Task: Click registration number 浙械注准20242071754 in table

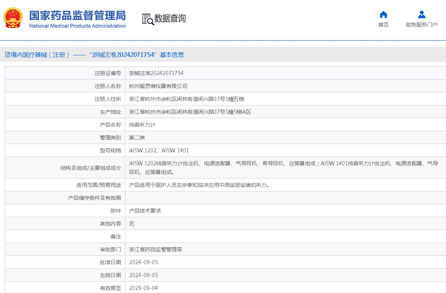Action: 156,73
